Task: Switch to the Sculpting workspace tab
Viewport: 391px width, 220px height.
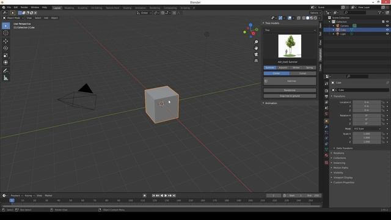Action: [82, 8]
